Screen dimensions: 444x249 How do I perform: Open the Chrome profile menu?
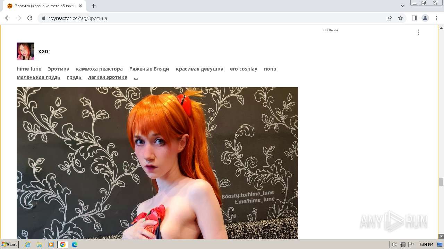click(425, 18)
